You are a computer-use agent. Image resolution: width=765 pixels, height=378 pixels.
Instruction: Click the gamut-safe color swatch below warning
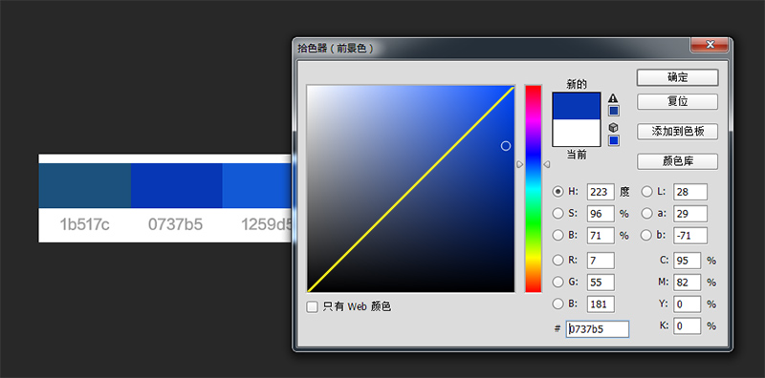coord(614,111)
